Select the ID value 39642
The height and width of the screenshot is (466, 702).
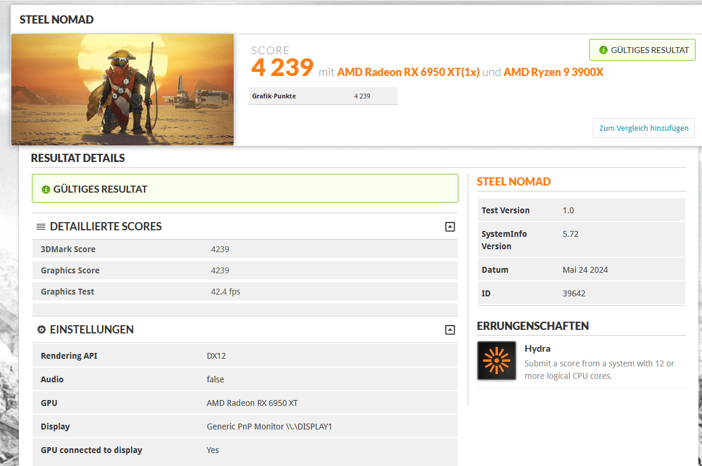(x=574, y=293)
